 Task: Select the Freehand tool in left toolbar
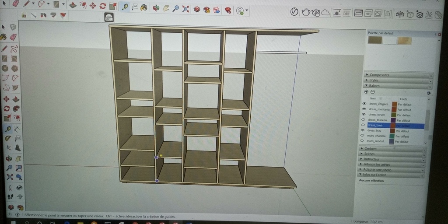pyautogui.click(x=14, y=48)
